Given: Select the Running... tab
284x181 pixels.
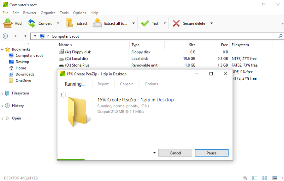Looking at the screenshot, I should (x=74, y=84).
